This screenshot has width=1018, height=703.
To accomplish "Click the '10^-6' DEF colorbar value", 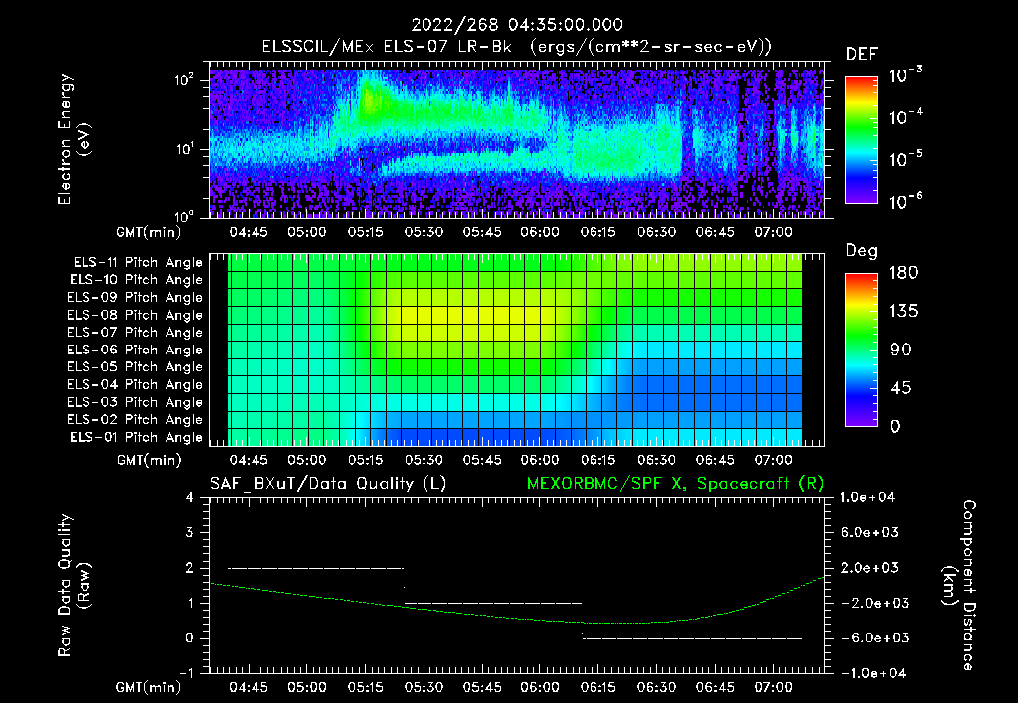I will click(x=905, y=200).
